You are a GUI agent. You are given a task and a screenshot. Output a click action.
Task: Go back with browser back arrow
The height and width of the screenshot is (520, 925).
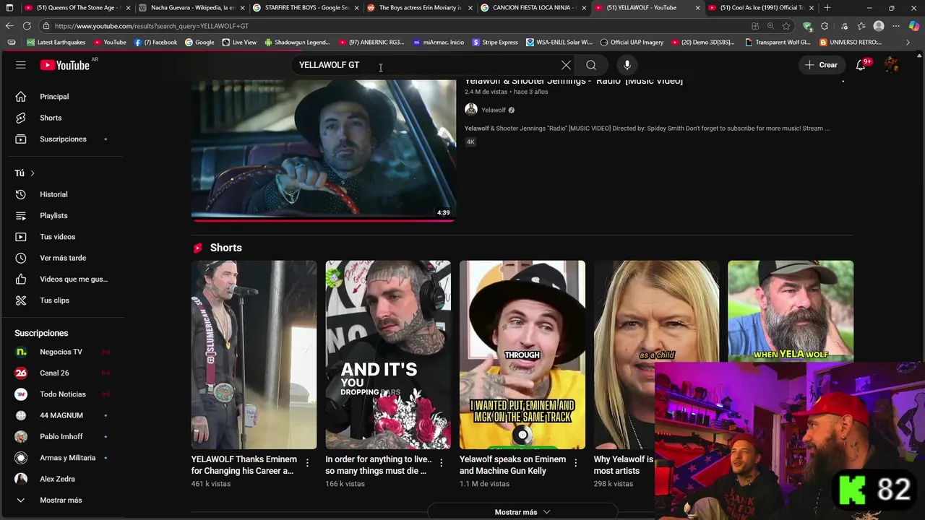tap(9, 26)
